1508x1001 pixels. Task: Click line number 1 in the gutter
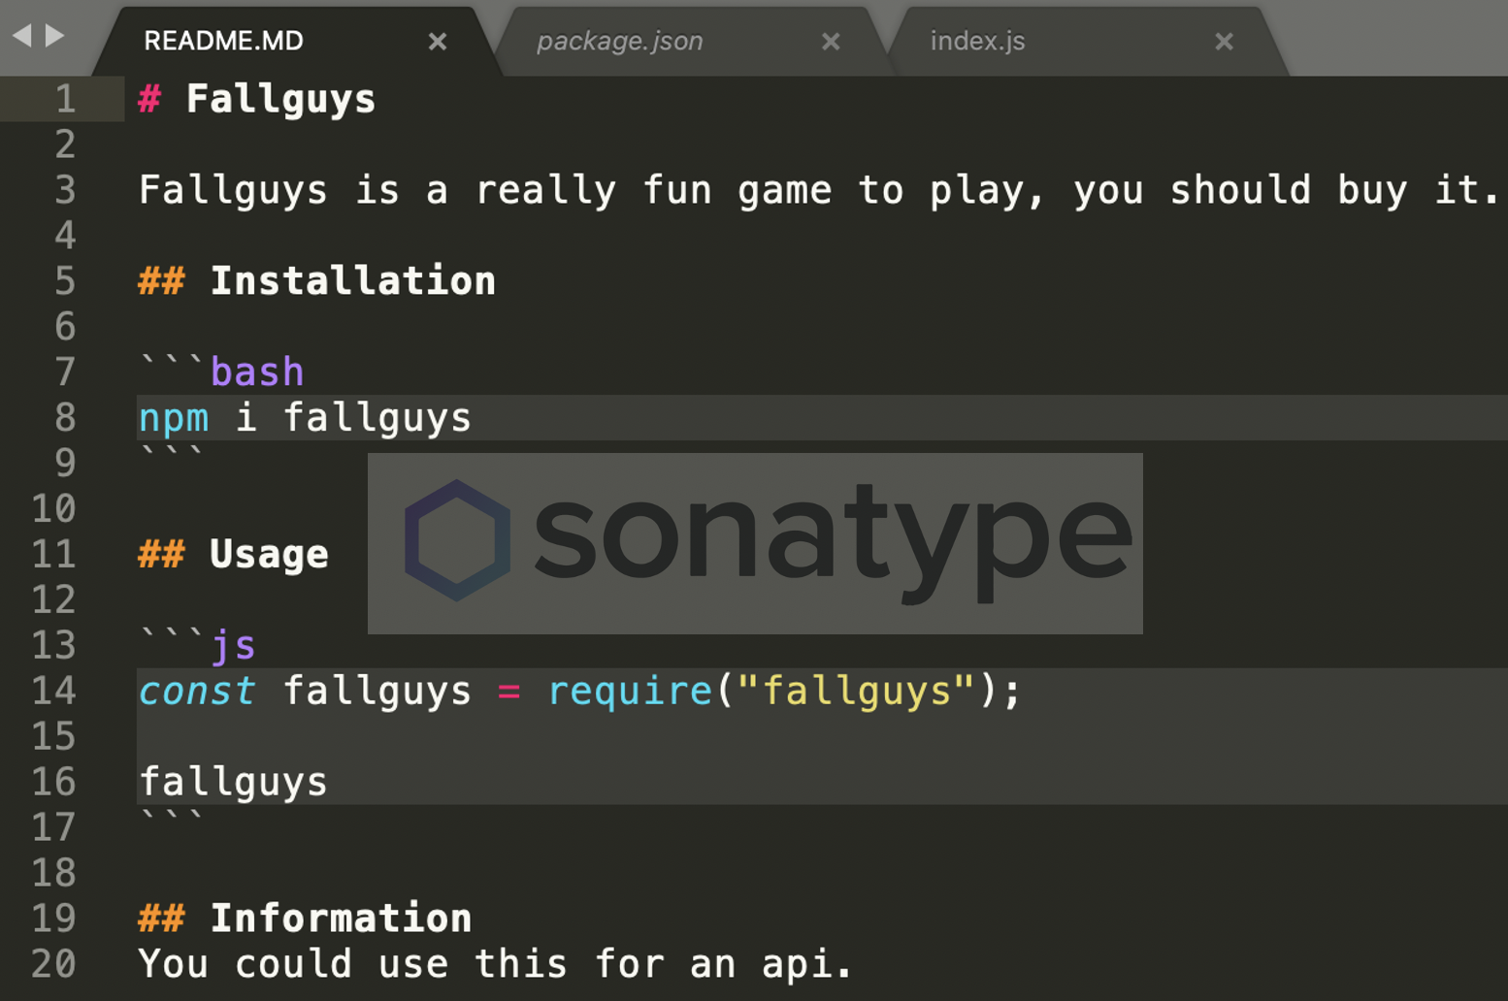[65, 99]
